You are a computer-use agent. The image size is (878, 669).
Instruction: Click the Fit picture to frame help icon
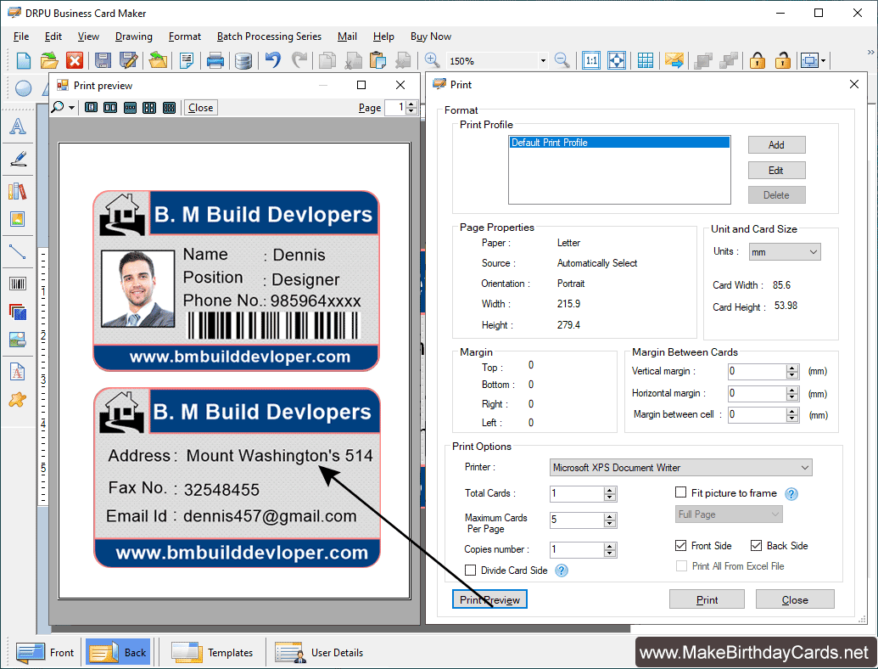pos(791,493)
